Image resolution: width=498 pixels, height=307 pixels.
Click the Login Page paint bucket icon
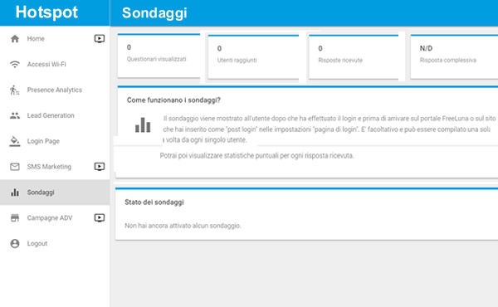click(15, 141)
